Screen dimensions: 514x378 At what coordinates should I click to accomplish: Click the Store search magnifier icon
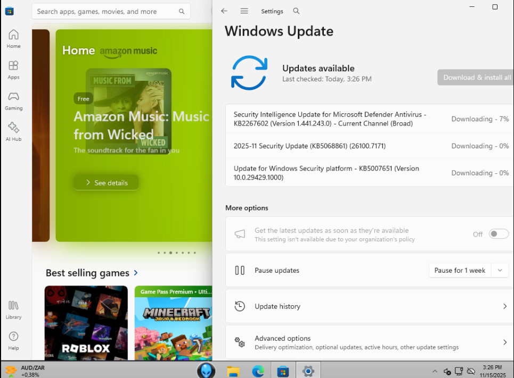182,12
